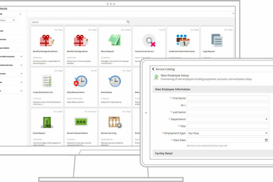Open the Benefits Package Enrollment gift icon
This screenshot has width=273, height=182.
[x=47, y=41]
